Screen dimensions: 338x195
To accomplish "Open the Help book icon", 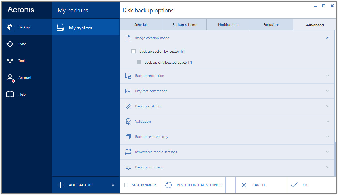I will pos(10,94).
